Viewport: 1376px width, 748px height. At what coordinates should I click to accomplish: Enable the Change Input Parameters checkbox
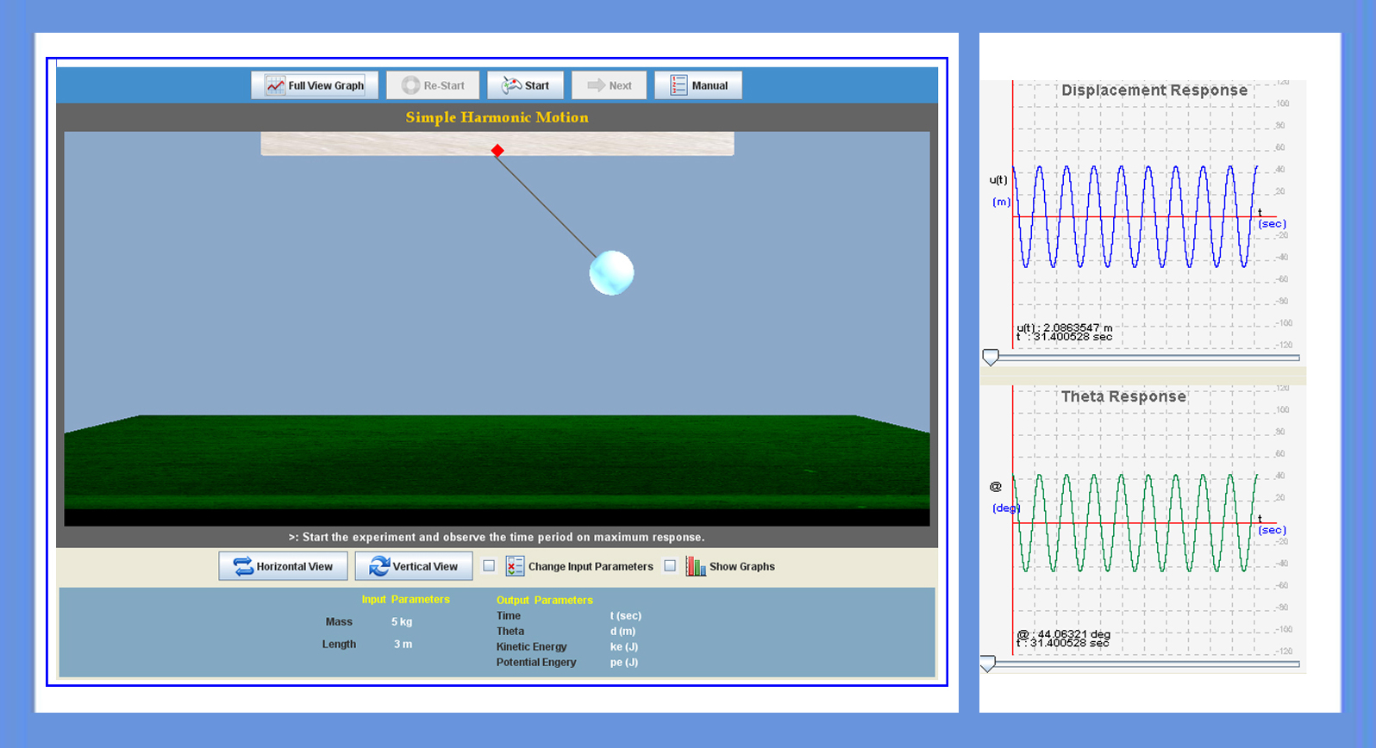coord(489,566)
